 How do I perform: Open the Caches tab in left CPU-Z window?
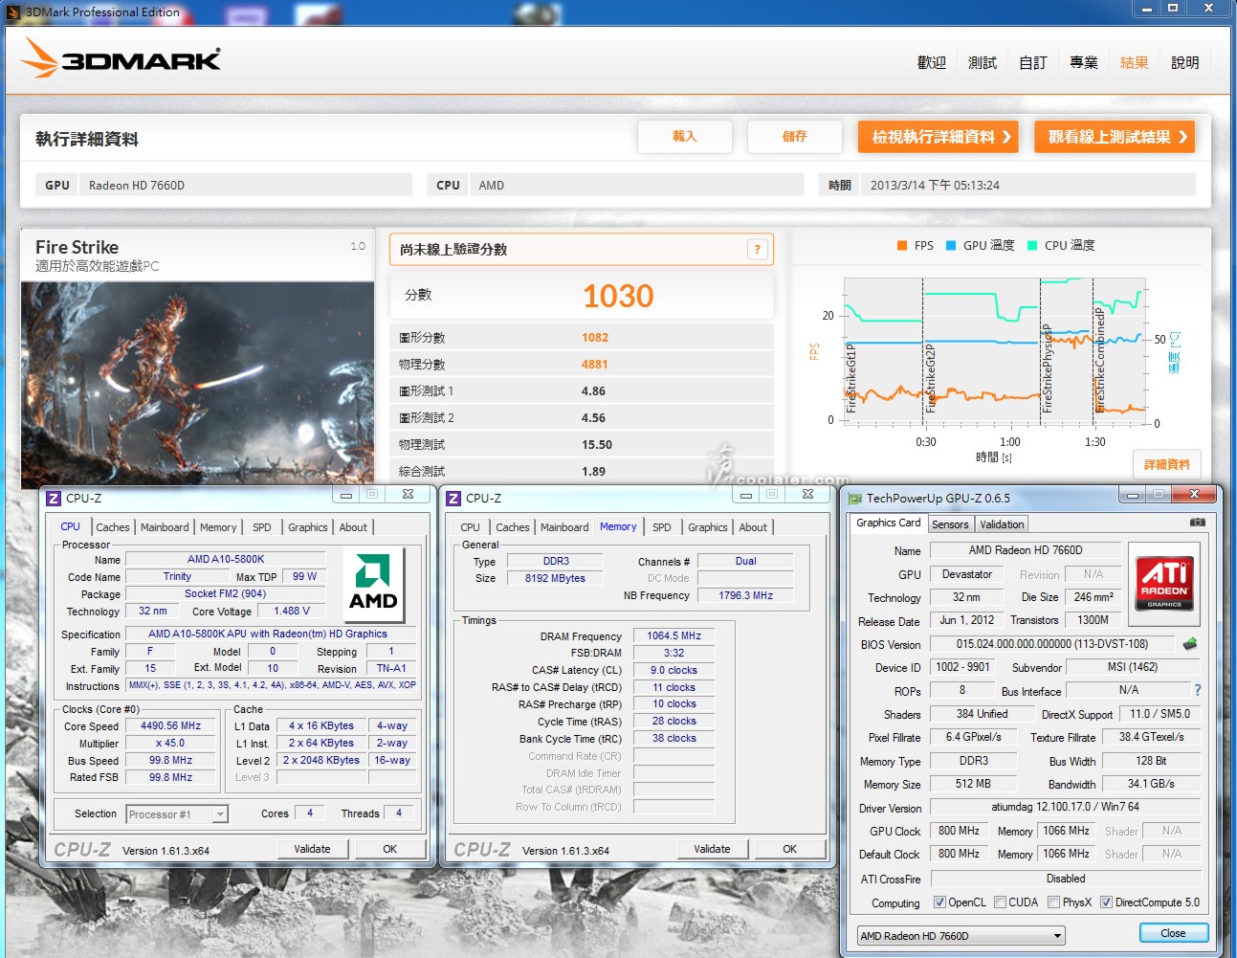pyautogui.click(x=112, y=527)
